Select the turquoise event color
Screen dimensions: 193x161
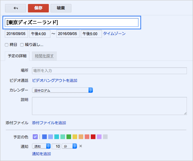(57, 137)
